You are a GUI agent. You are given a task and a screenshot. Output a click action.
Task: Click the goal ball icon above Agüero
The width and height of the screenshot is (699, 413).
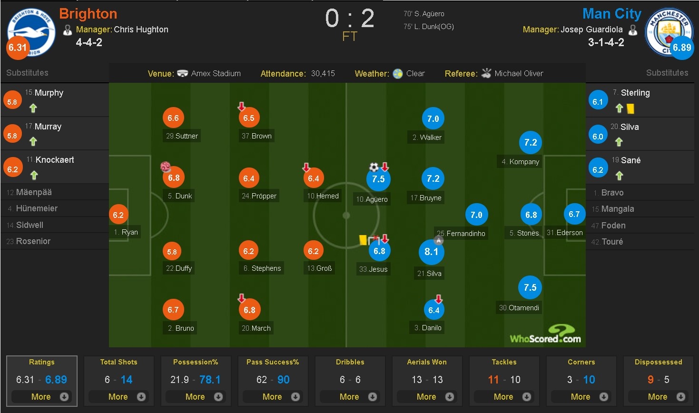click(x=374, y=167)
